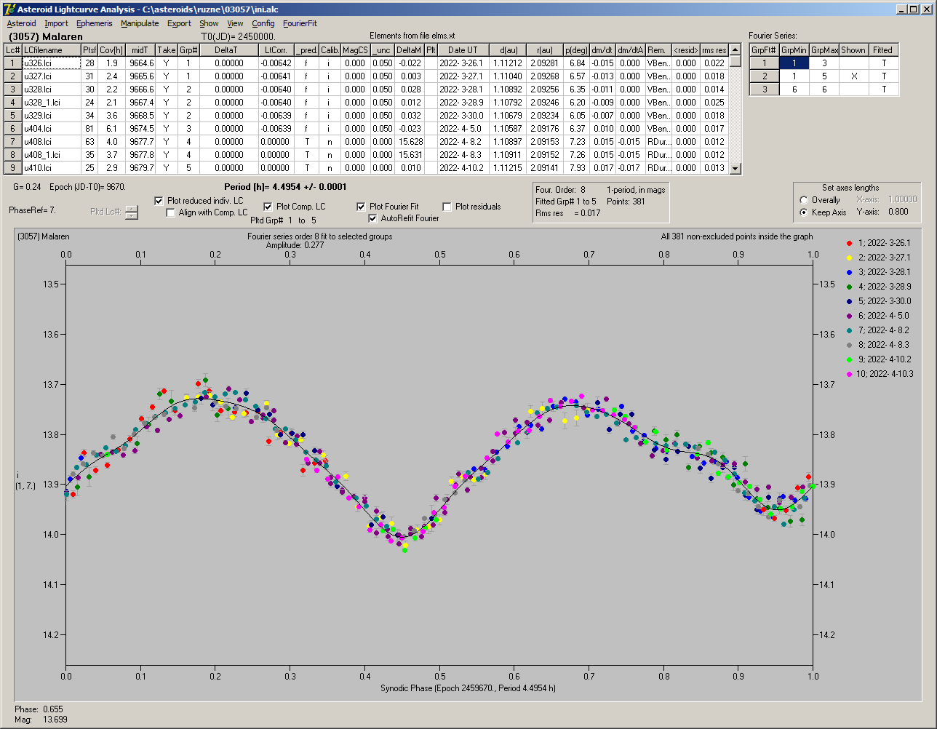Open the Ephemeris menu

click(94, 23)
